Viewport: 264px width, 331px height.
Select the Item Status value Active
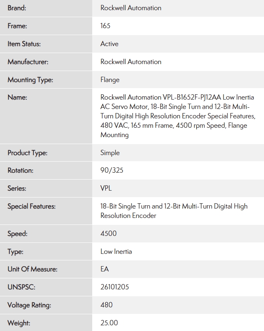[109, 44]
